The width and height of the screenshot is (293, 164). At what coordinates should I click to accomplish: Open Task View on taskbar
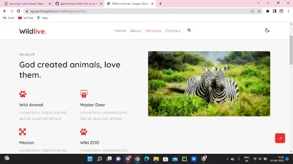[109, 159]
